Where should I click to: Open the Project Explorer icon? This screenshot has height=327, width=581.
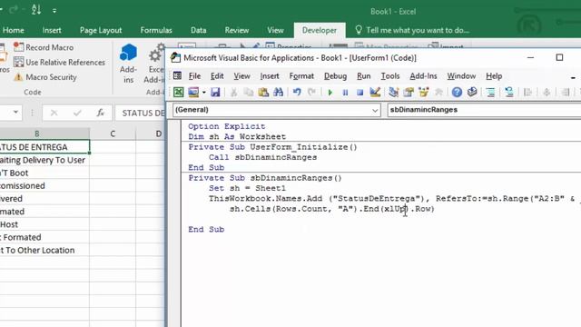[393, 92]
